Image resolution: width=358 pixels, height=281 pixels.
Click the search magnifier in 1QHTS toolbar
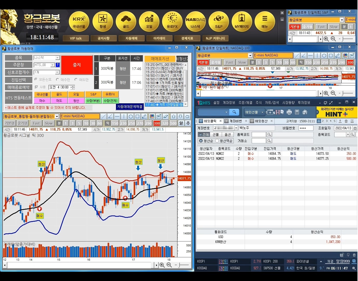(x=234, y=112)
